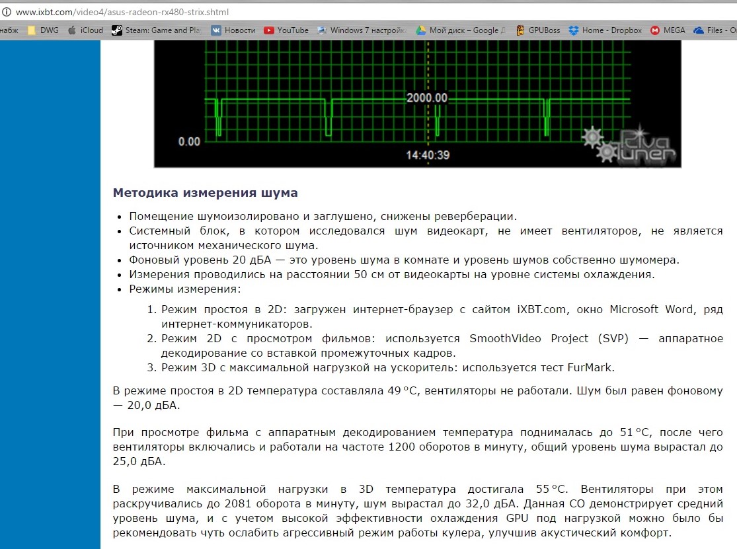This screenshot has width=737, height=549.
Task: Open the MEGA bookmark label
Action: (674, 30)
